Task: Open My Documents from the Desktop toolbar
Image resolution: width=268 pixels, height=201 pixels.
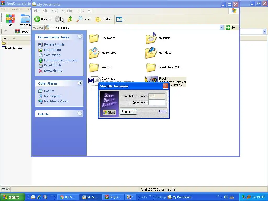Action: 180,197
